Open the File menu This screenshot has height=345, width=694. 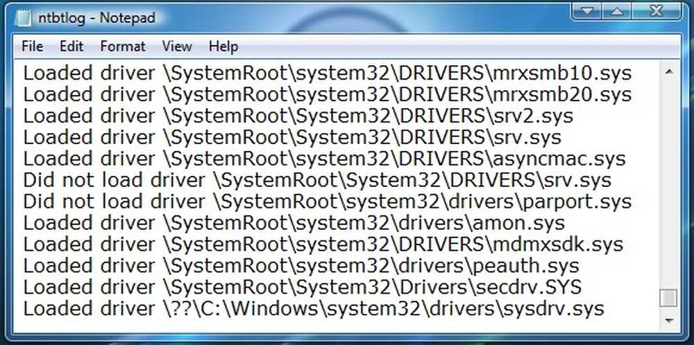coord(33,47)
